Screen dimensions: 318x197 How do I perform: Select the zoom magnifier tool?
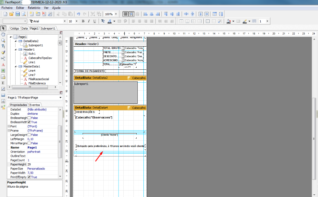3,41
